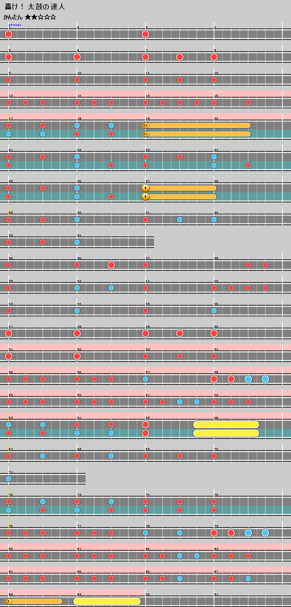
Task: Click the last large blue note in measure 58
Action: 265,379
